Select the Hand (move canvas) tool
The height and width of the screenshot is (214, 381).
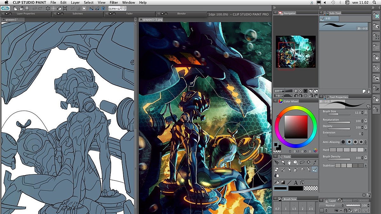point(289,162)
